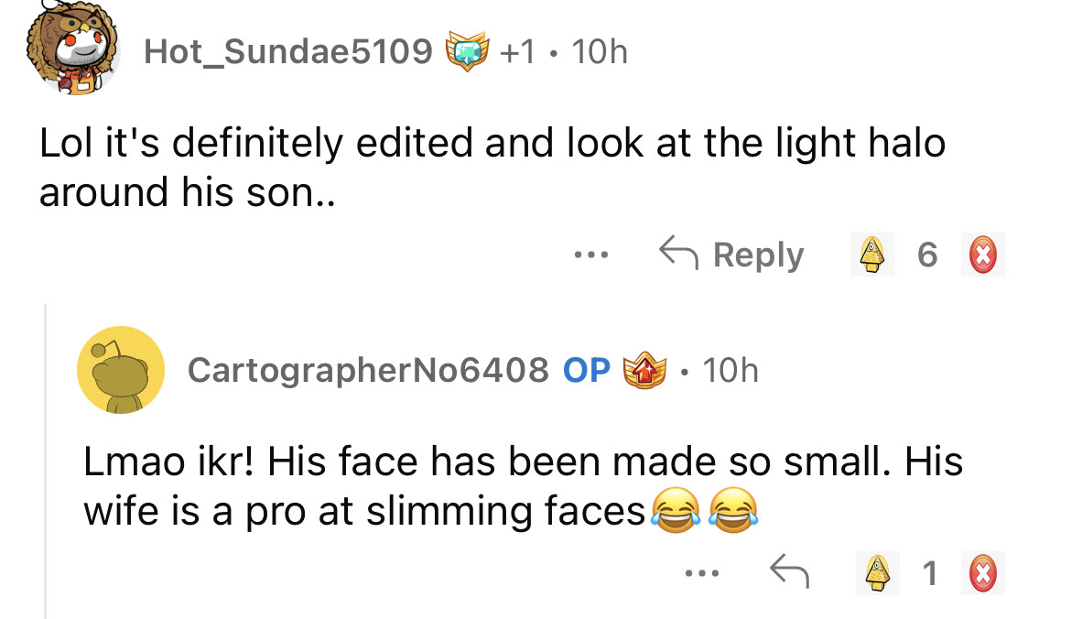Click the vote count 6
Image resolution: width=1071 pixels, height=619 pixels.
click(927, 255)
